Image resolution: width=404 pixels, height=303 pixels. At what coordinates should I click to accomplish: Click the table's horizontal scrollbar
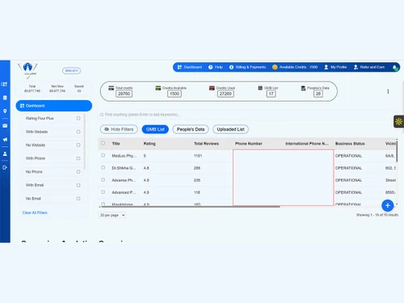(x=191, y=207)
